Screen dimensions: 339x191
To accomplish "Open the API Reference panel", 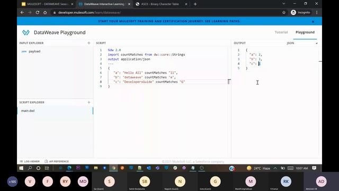I will tap(57, 161).
